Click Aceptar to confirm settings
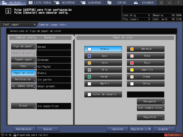This screenshot has width=183, height=137. pyautogui.click(x=164, y=129)
